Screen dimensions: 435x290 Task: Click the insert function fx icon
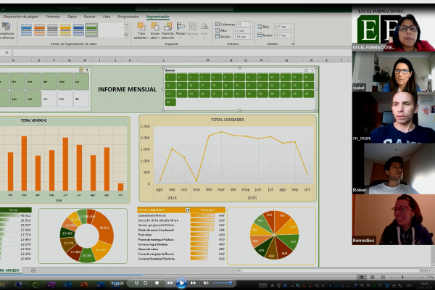click(x=7, y=53)
